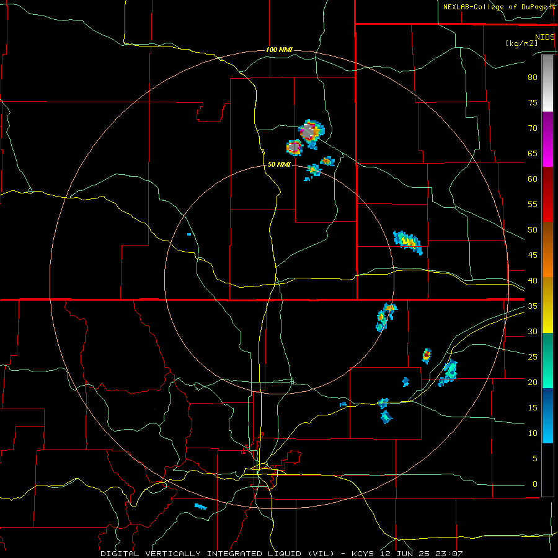This screenshot has height=558, width=558.
Task: Click the lone blue echo west of radar center
Action: click(189, 234)
